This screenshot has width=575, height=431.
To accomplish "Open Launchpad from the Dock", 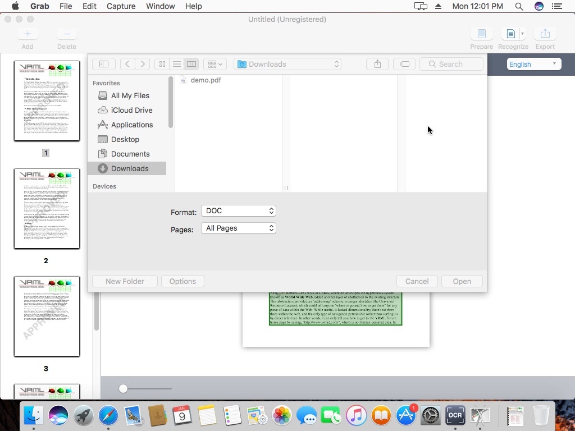I will click(x=83, y=415).
